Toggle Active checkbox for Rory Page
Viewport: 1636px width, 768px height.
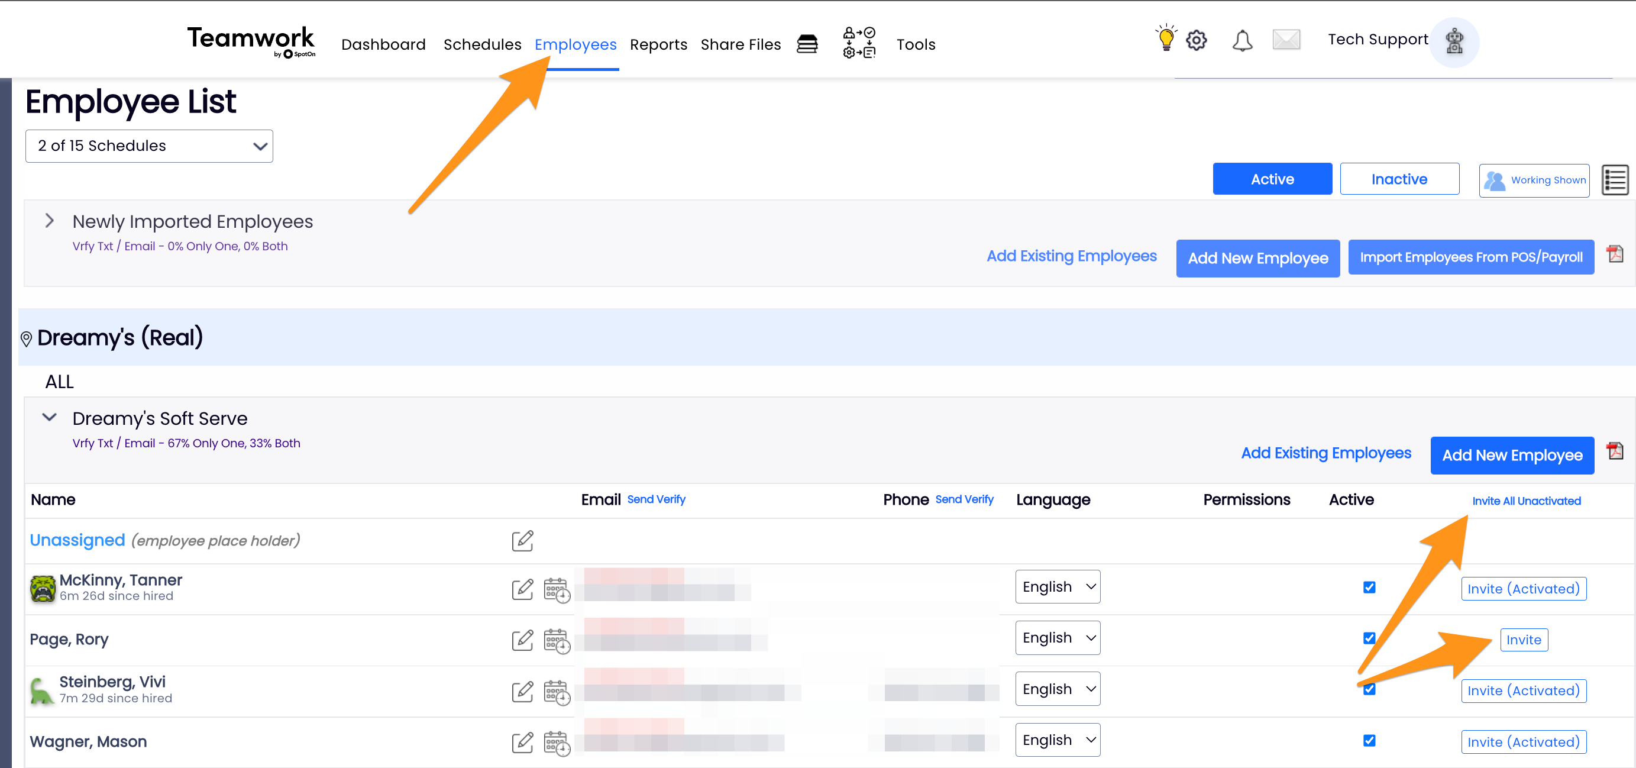click(1369, 638)
